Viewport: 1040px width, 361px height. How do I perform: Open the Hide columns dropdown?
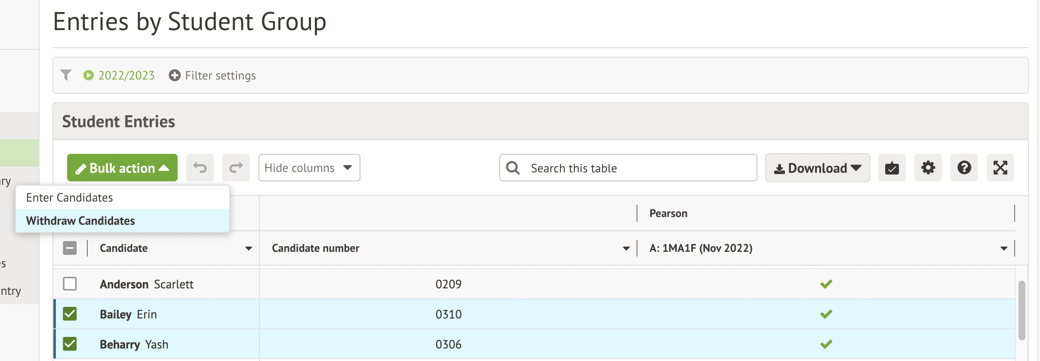point(309,168)
